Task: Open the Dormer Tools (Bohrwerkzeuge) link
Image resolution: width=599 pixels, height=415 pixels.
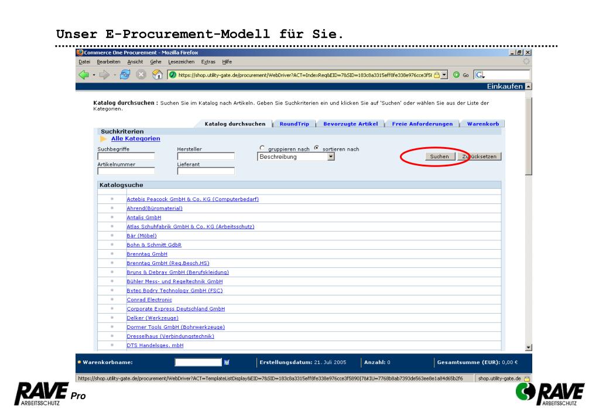Action: coord(176,328)
